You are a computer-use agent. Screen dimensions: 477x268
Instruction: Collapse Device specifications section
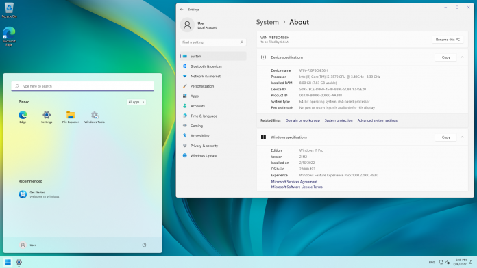coord(462,57)
